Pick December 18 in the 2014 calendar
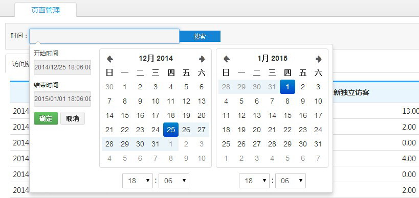 pyautogui.click(x=171, y=115)
